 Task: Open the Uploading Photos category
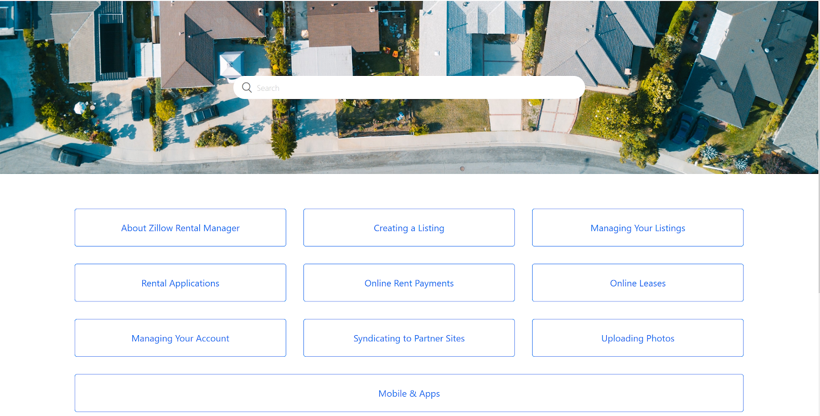pyautogui.click(x=638, y=338)
